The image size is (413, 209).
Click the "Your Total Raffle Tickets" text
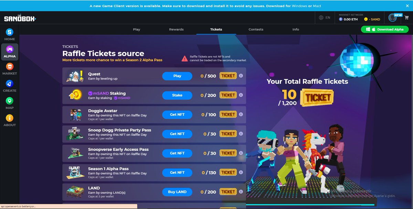click(307, 81)
